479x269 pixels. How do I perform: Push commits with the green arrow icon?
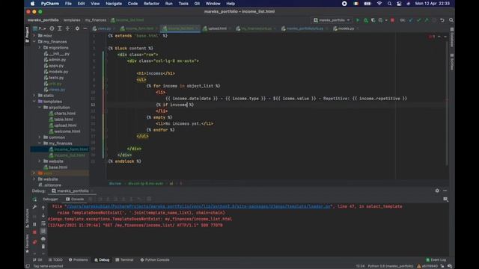pyautogui.click(x=427, y=20)
